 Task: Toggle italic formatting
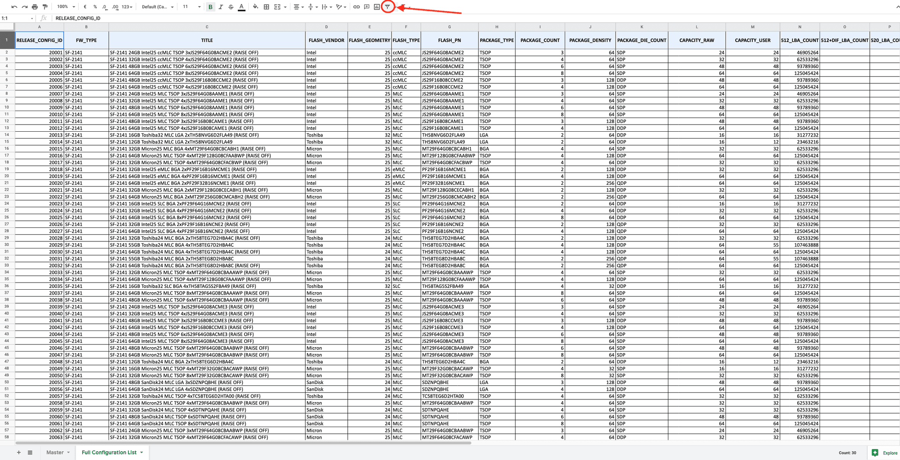pos(221,7)
